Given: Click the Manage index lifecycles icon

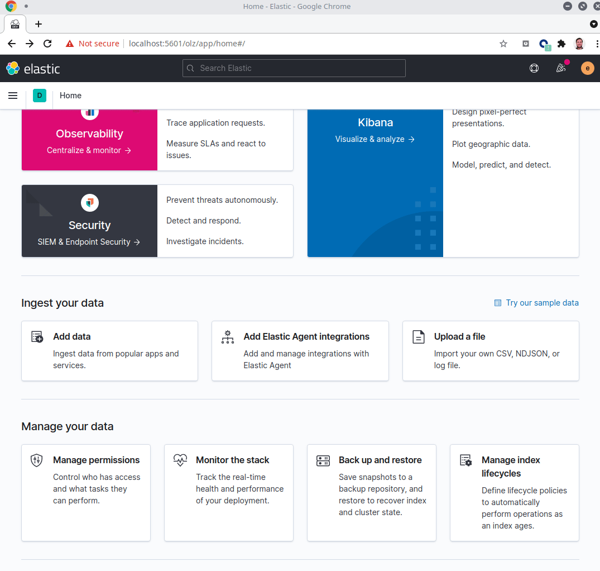Looking at the screenshot, I should 465,460.
